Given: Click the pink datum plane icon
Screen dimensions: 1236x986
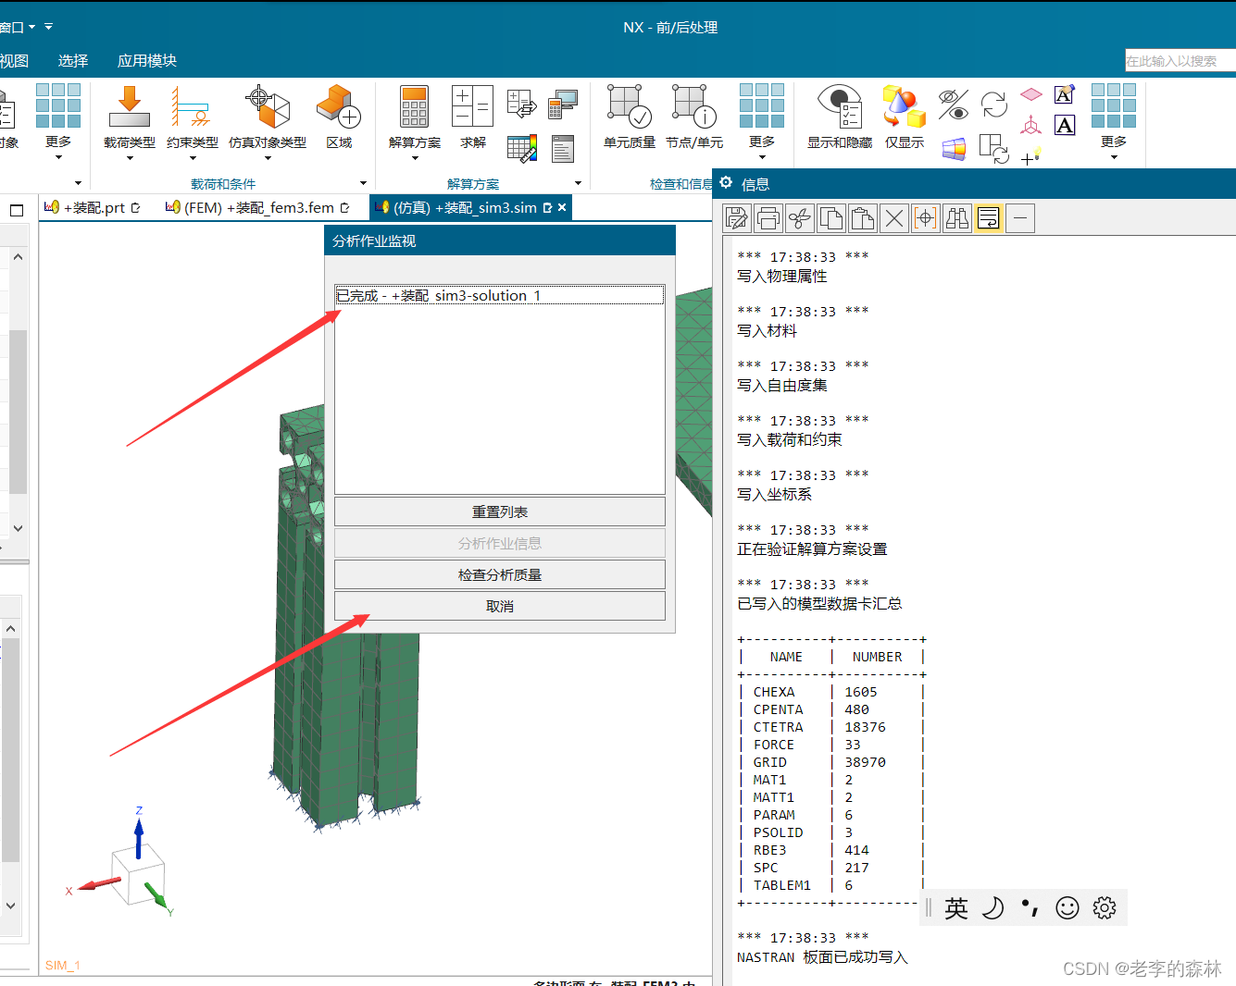Looking at the screenshot, I should [x=1031, y=95].
